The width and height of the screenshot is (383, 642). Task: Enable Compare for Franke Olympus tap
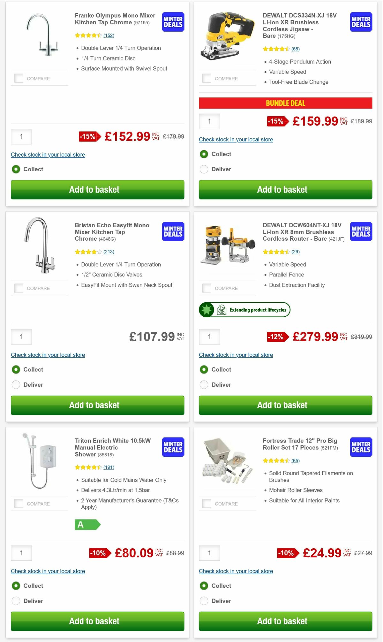[19, 78]
